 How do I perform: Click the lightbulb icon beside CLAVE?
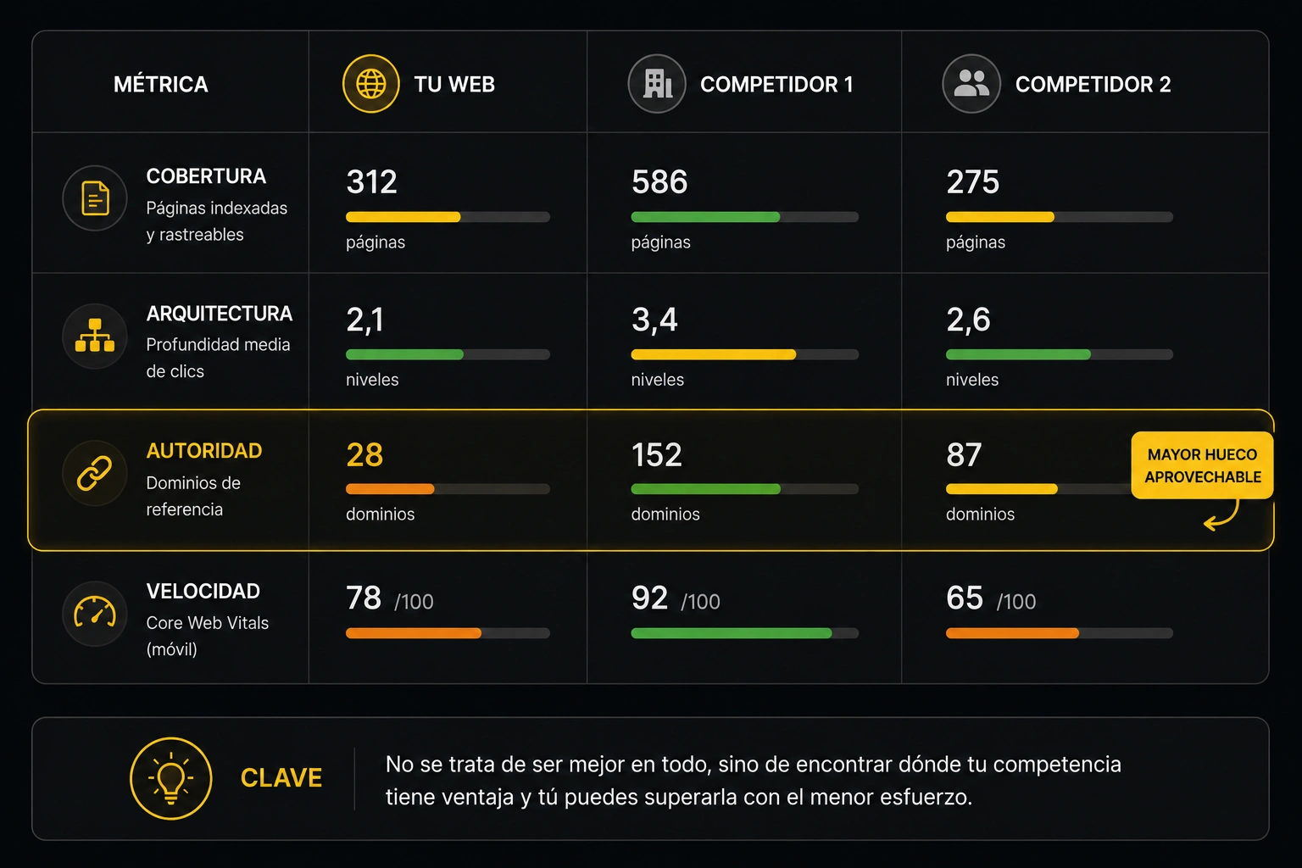tap(170, 778)
